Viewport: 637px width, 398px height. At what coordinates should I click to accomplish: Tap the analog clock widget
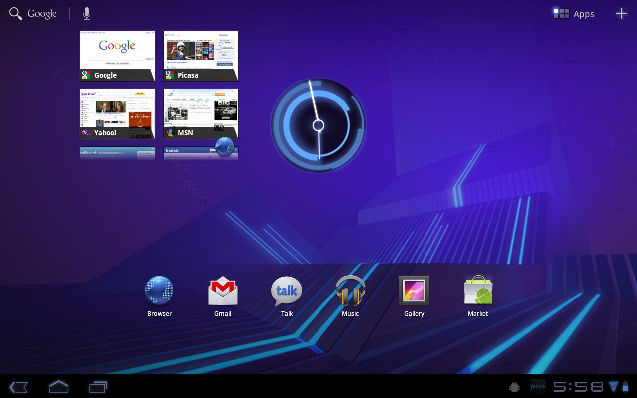[x=318, y=125]
